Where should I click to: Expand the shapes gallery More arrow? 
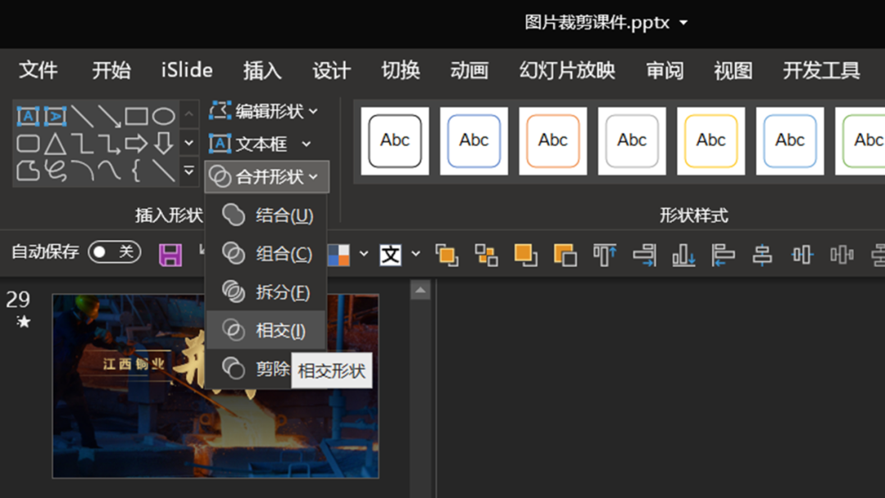pos(188,170)
